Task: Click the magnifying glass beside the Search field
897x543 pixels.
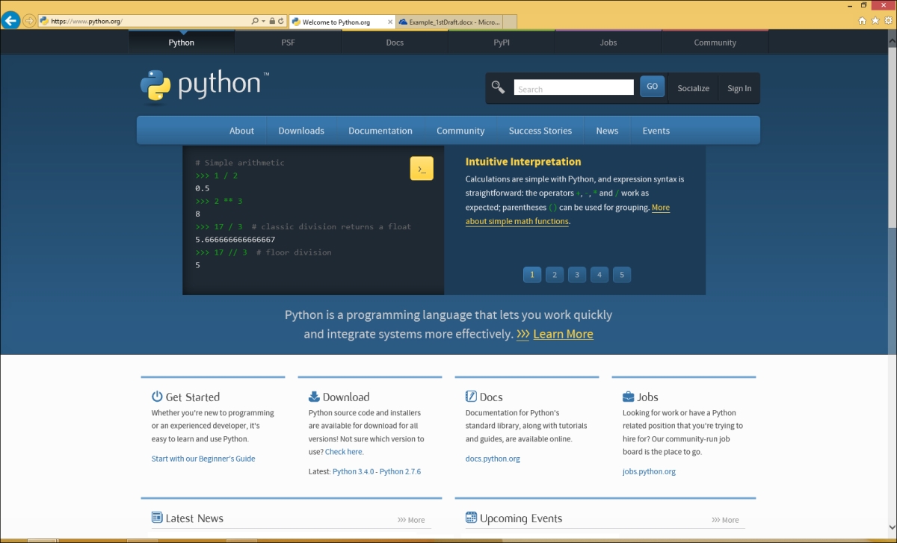Action: (498, 87)
